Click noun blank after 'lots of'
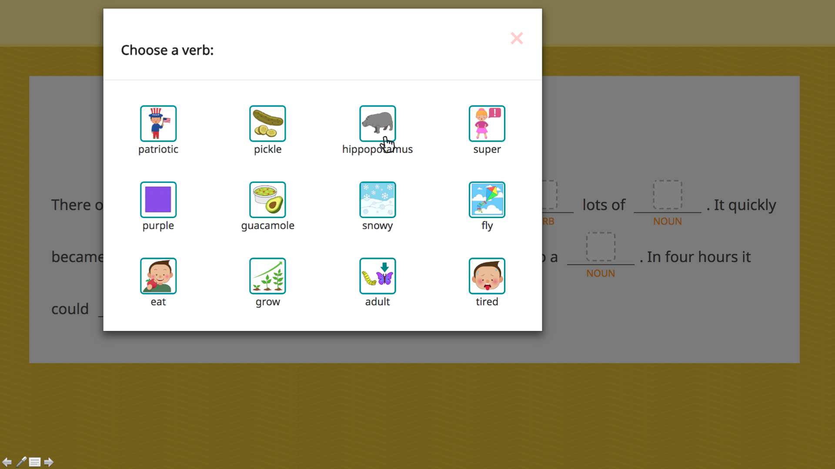 pos(667,195)
